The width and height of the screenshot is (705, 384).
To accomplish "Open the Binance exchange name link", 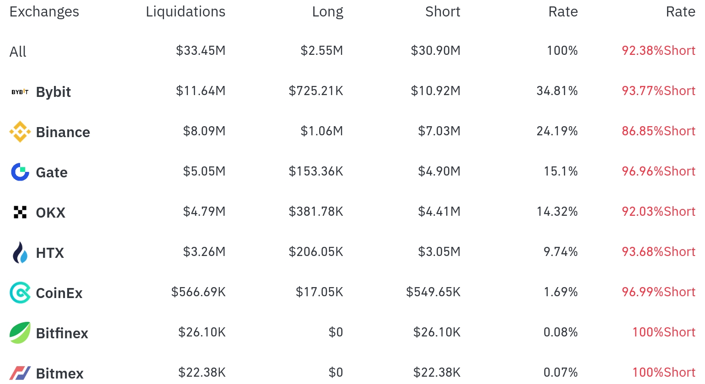I will click(63, 132).
